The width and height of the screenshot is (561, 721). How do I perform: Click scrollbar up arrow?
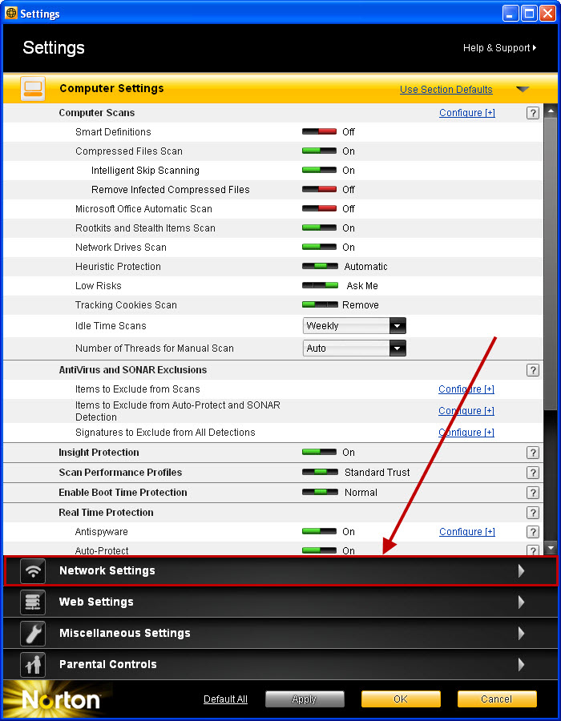point(551,111)
